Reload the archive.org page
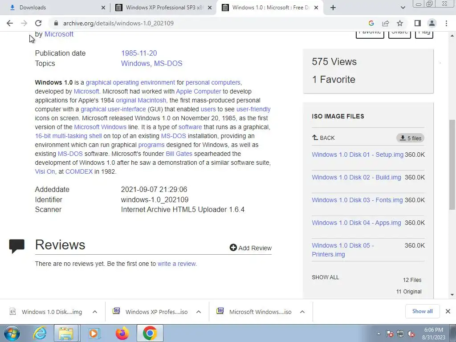The height and width of the screenshot is (342, 456). (x=38, y=23)
